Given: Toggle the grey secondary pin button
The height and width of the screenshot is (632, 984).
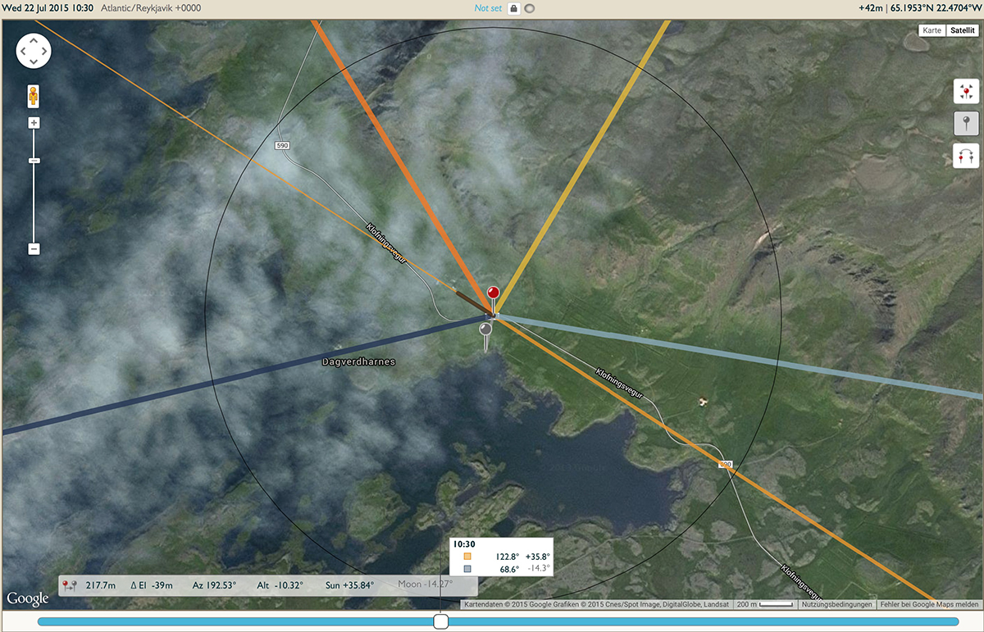Looking at the screenshot, I should coord(966,124).
